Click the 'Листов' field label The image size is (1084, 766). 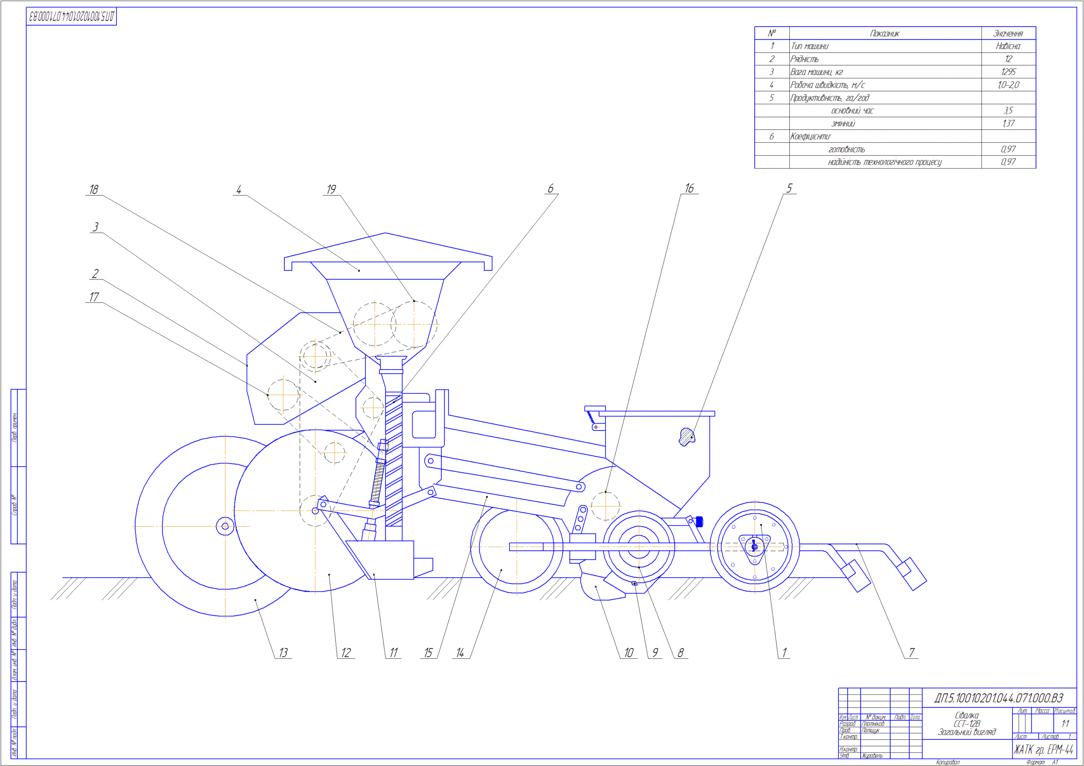pos(1050,737)
